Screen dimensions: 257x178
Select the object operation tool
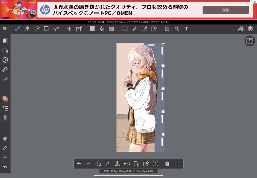click(x=177, y=29)
